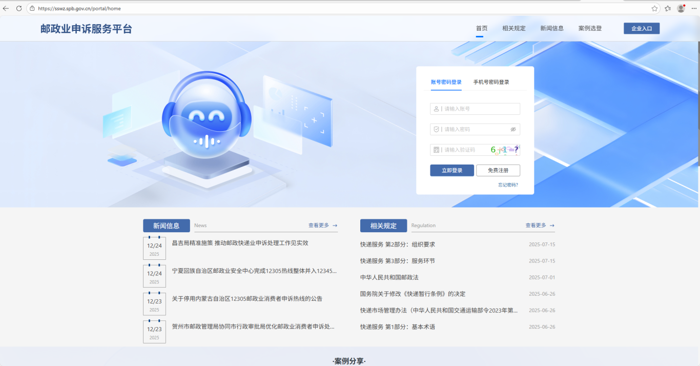Click the page vertical scrollbar

point(697,103)
